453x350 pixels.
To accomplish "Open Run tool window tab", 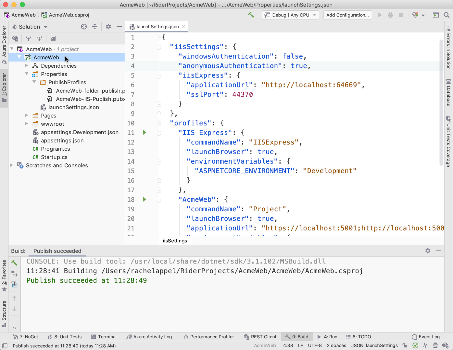I will tap(327, 337).
